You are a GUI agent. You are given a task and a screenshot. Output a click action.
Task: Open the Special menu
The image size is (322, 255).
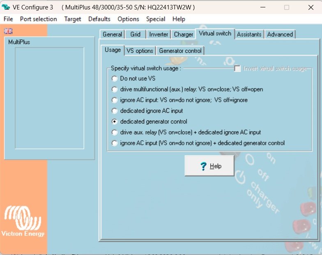pyautogui.click(x=155, y=19)
